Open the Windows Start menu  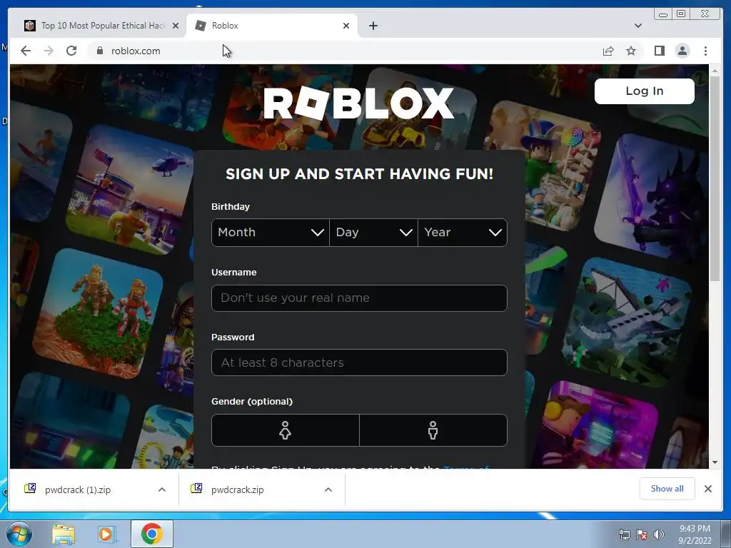pos(19,534)
